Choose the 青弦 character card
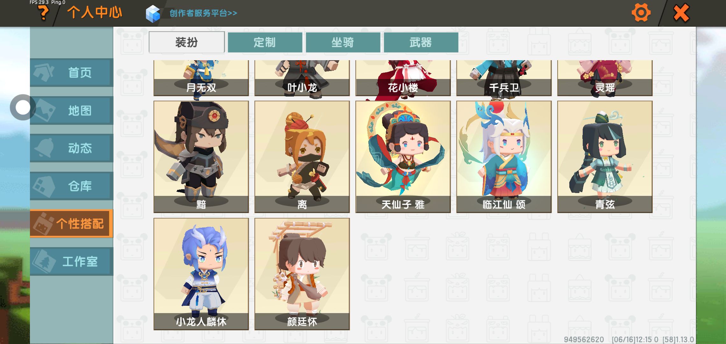Screen dimensions: 726x344 [605, 157]
